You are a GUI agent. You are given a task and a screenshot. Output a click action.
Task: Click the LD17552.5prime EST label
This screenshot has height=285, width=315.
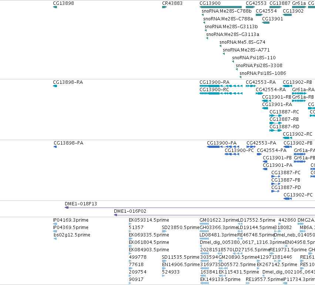[x=257, y=220]
